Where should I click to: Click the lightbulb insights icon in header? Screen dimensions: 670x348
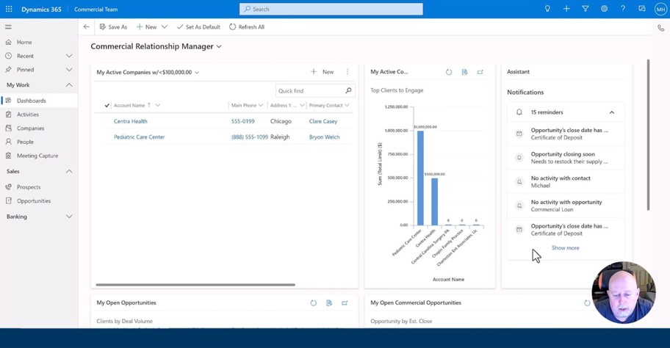[547, 9]
